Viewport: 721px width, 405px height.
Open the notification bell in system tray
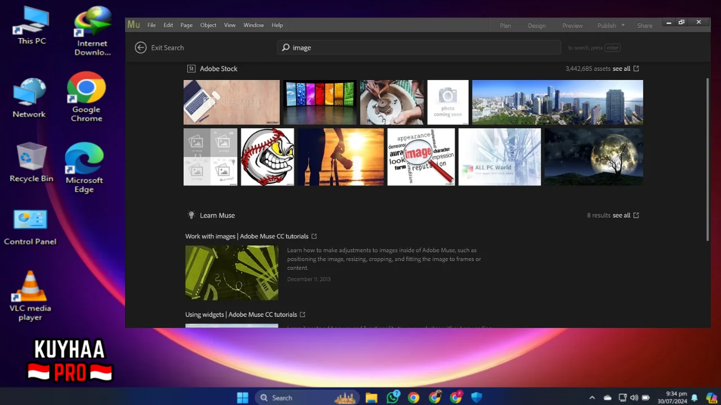tap(695, 398)
